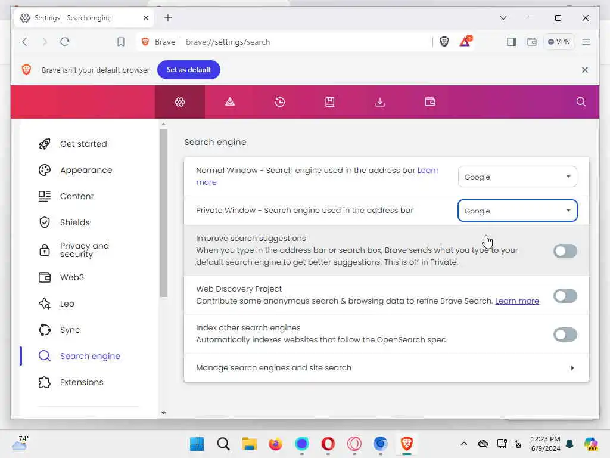
Task: Launch Opera from the taskbar
Action: 328,444
